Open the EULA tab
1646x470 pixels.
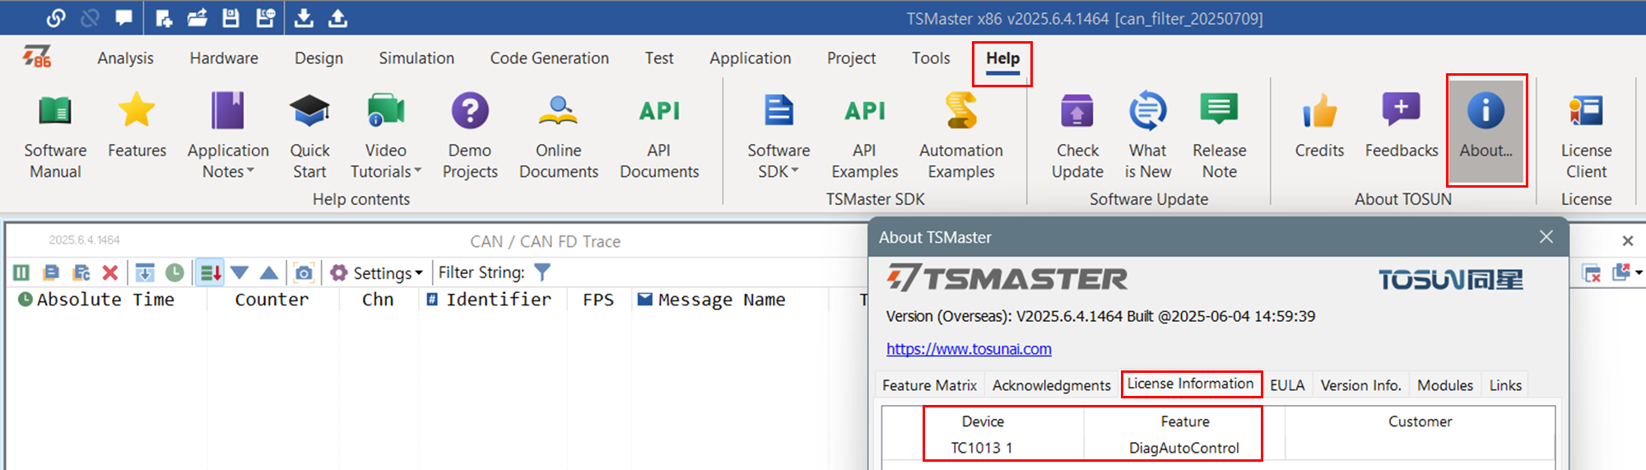[1287, 385]
